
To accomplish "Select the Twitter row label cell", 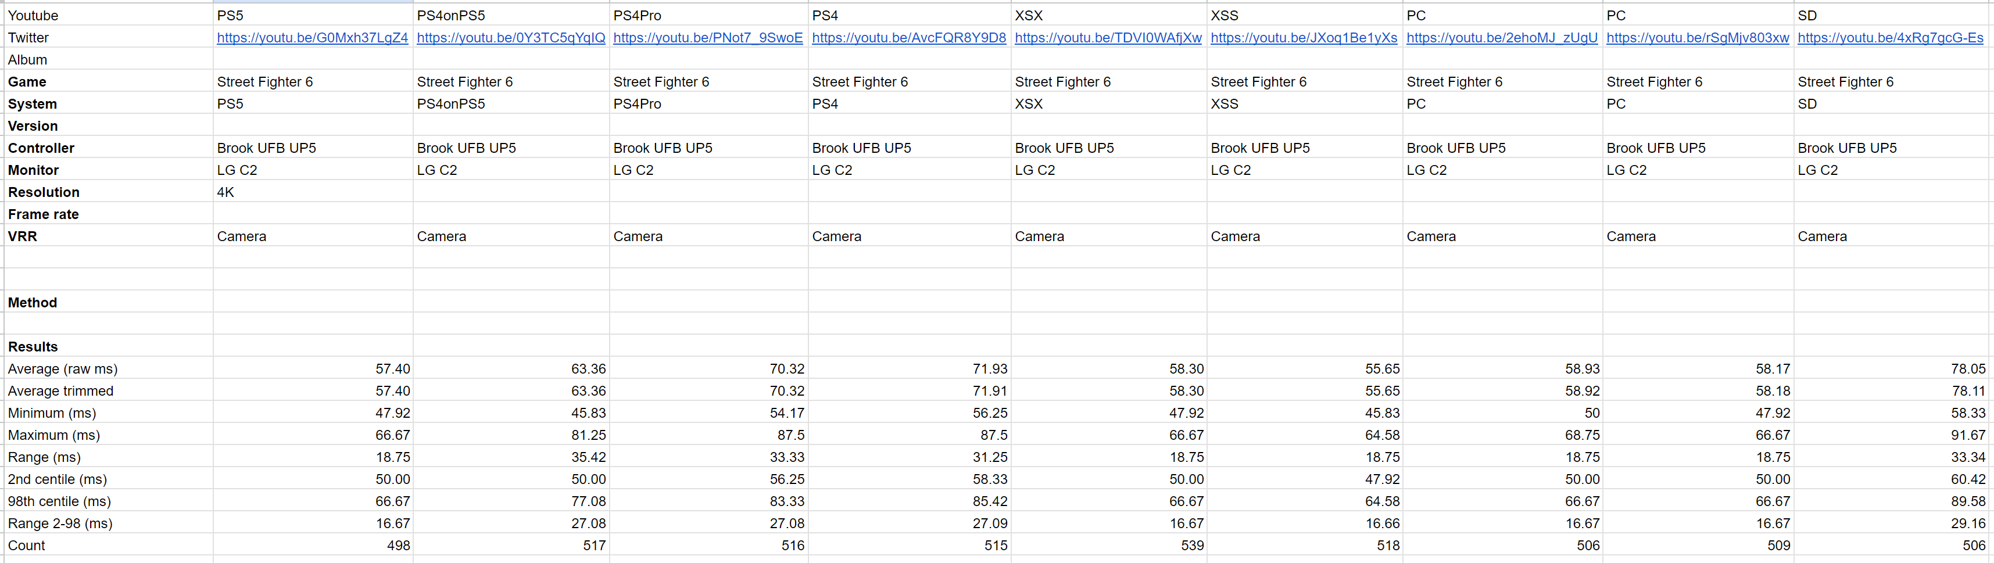I will tap(108, 37).
